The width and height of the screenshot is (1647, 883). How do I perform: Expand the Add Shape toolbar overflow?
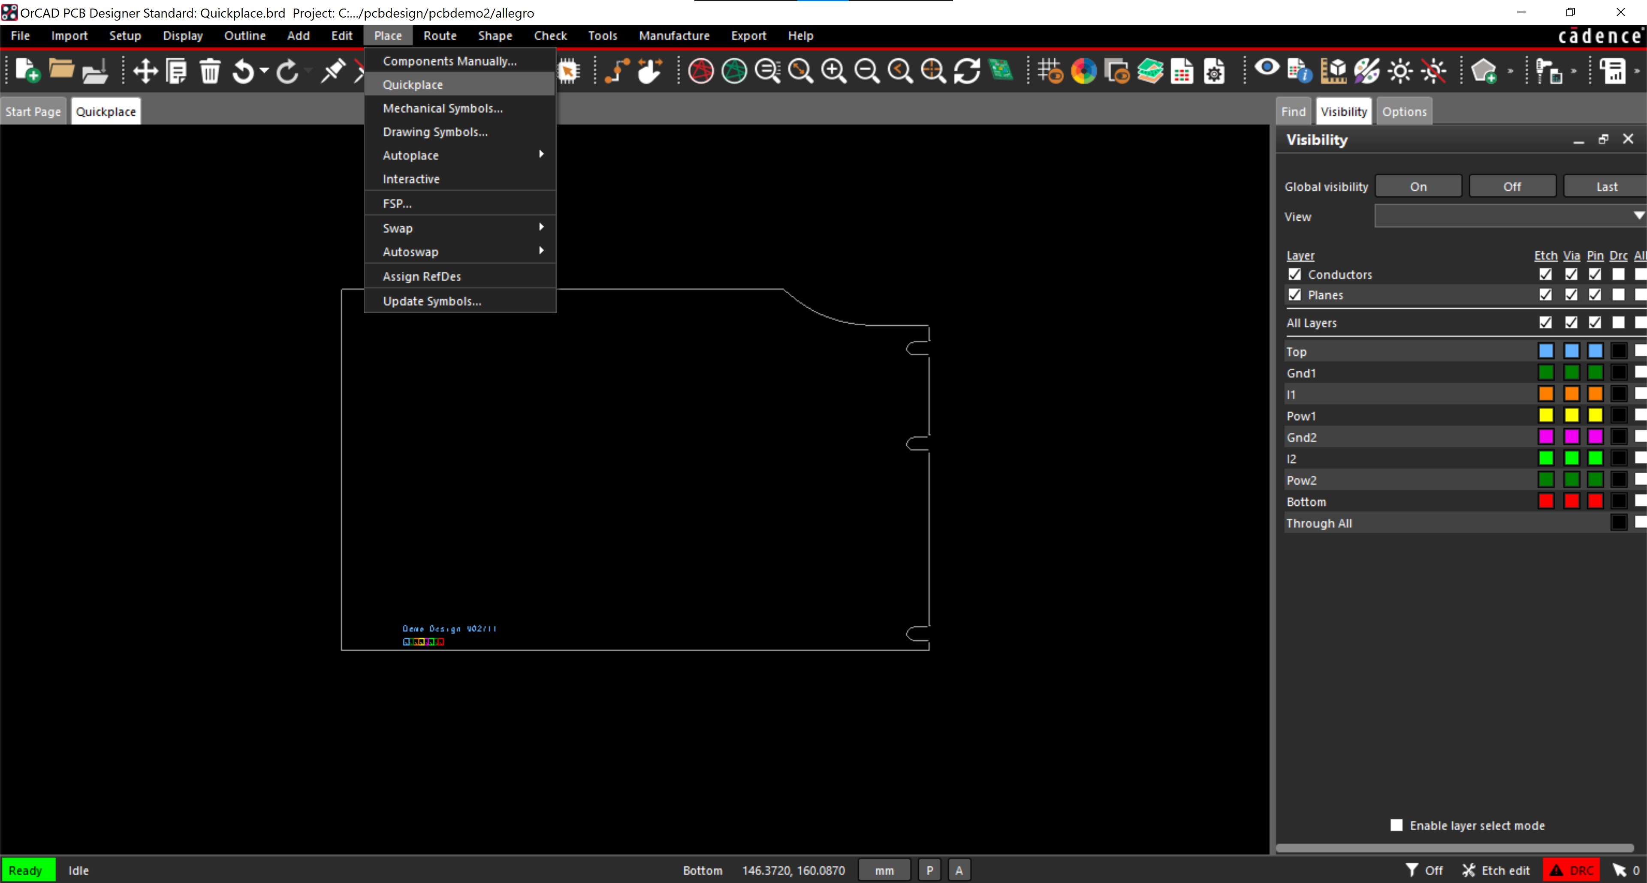(1510, 71)
